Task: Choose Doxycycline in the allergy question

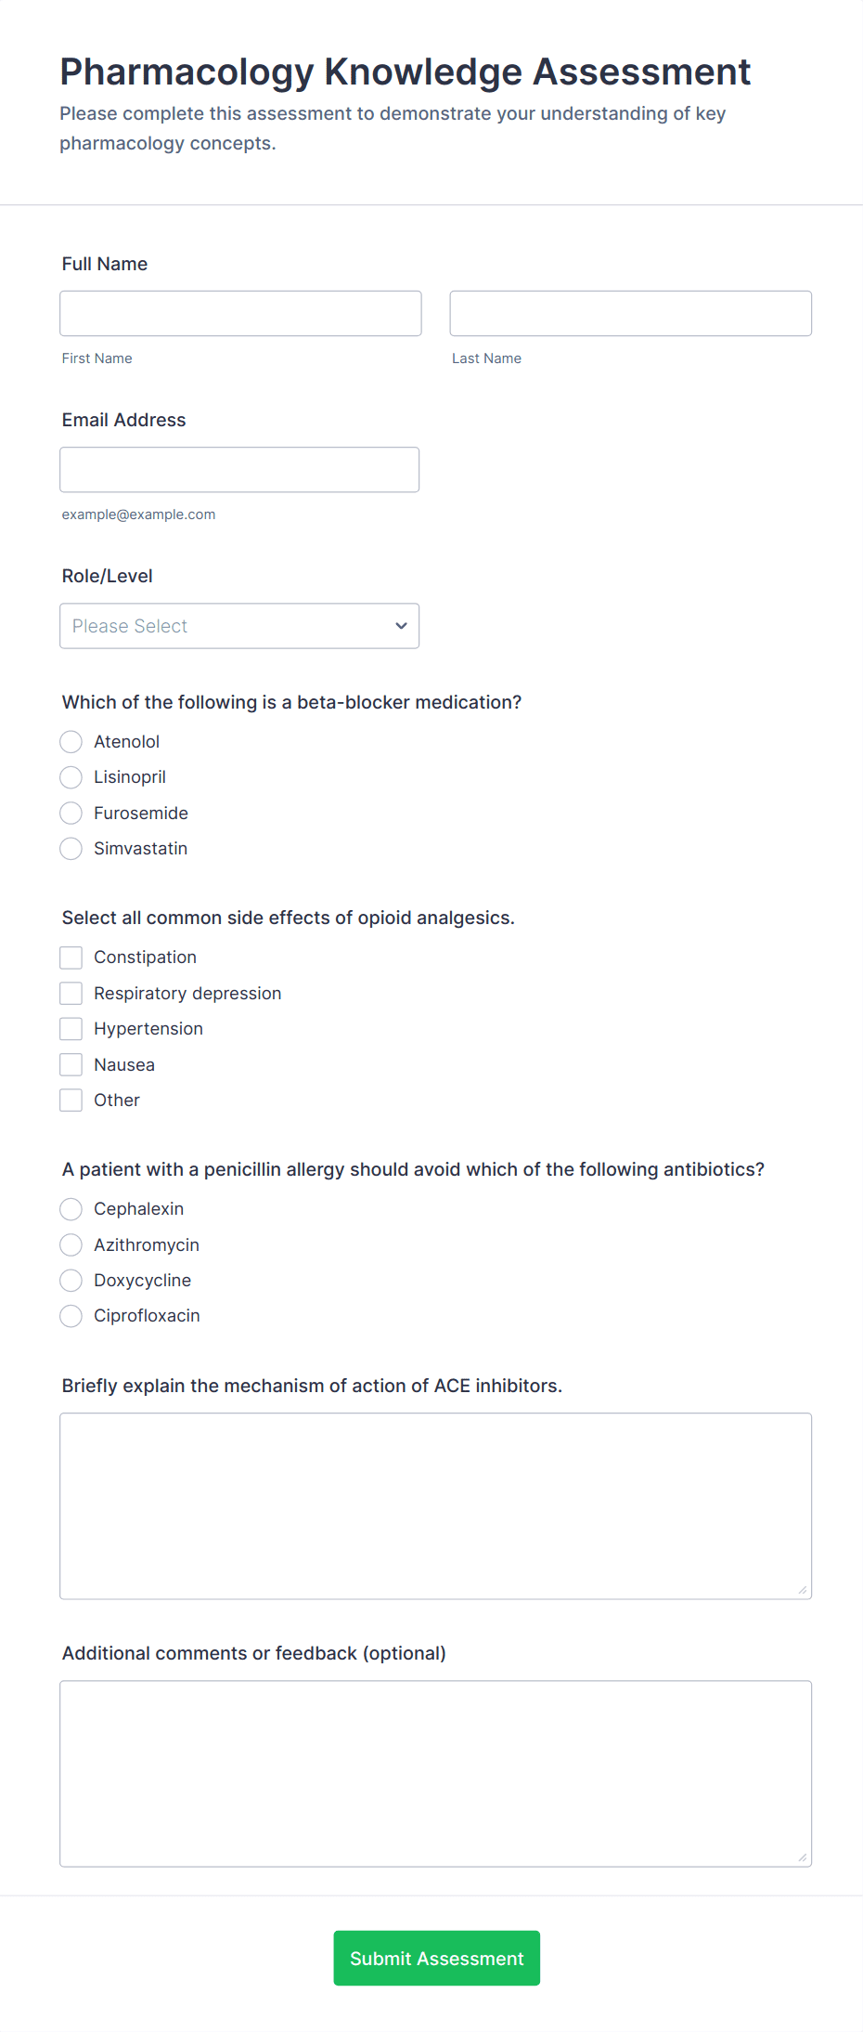Action: [x=71, y=1280]
